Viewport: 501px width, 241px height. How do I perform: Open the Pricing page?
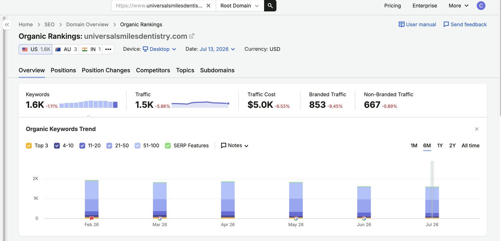393,6
